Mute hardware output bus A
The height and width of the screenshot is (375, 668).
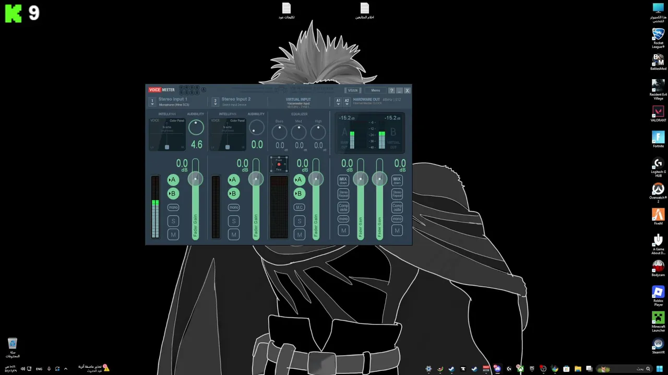point(343,230)
